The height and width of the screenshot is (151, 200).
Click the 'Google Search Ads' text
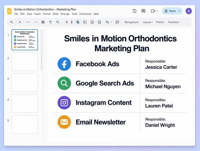[x=105, y=83]
